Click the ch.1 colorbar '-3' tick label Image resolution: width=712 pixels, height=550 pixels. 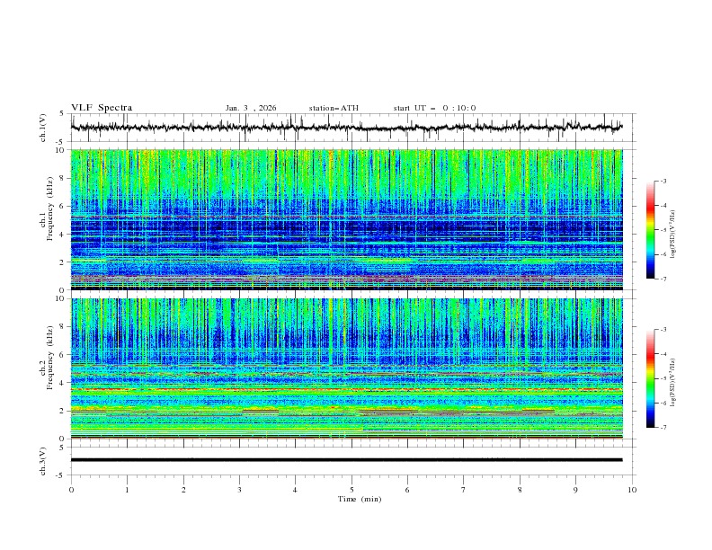click(x=663, y=181)
